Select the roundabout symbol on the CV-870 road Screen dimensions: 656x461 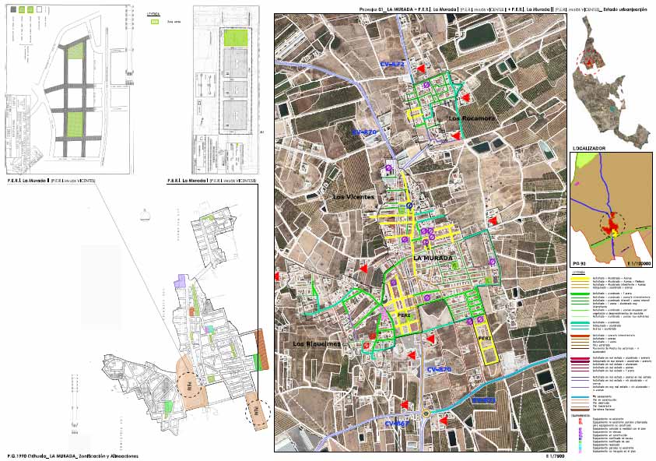coord(426,414)
